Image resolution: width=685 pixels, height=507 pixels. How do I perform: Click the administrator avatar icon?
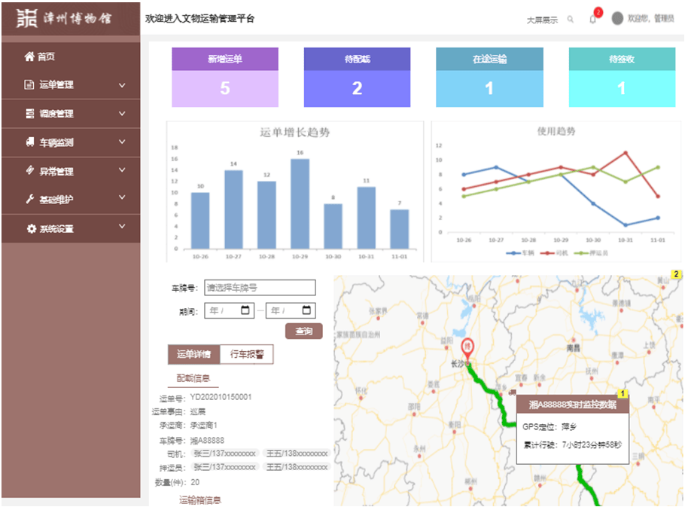pyautogui.click(x=617, y=19)
